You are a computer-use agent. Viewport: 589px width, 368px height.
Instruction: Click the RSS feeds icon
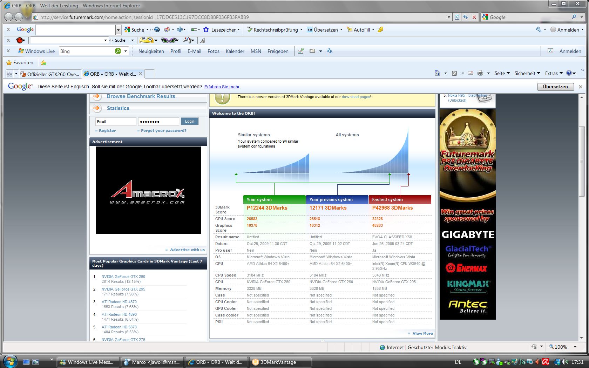[x=454, y=73]
